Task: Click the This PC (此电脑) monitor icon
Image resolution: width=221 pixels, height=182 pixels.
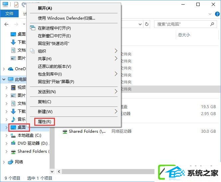Action: 11,80
